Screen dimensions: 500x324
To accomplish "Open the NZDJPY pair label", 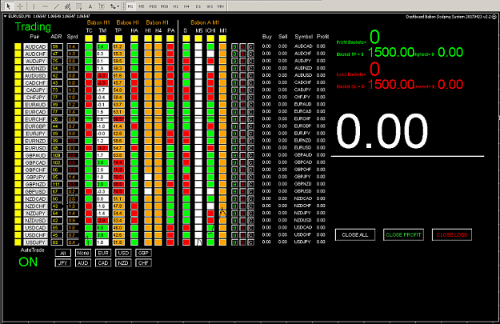I will click(x=35, y=214).
